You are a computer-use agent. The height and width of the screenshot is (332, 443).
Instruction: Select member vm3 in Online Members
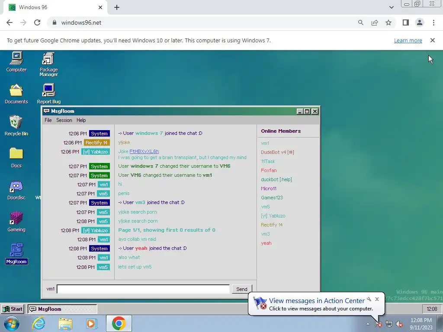pyautogui.click(x=265, y=234)
